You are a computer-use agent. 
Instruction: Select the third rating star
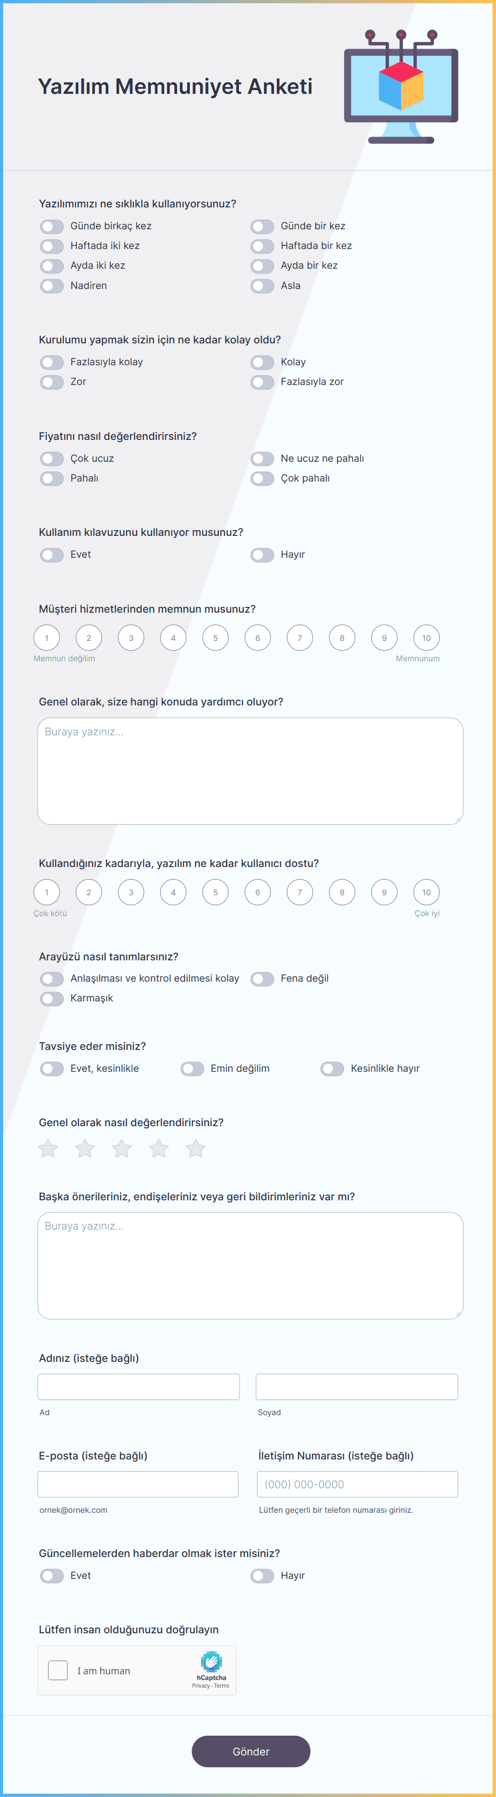click(122, 1148)
